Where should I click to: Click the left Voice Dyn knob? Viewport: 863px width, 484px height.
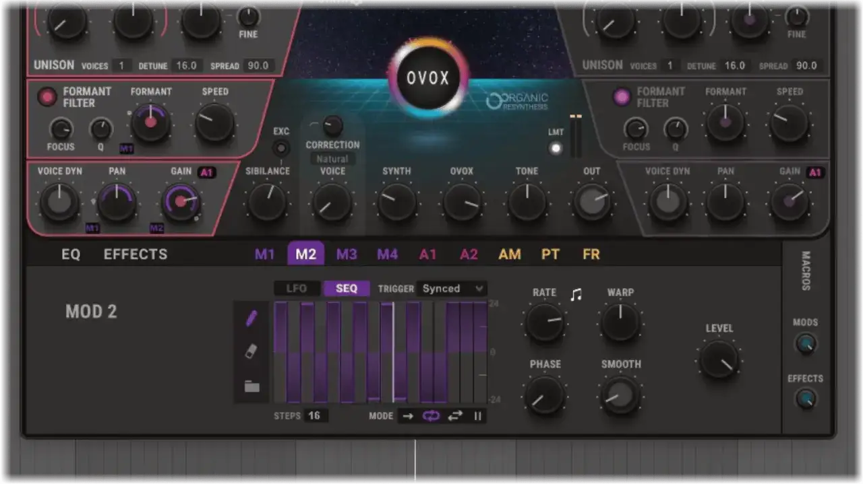(x=59, y=203)
